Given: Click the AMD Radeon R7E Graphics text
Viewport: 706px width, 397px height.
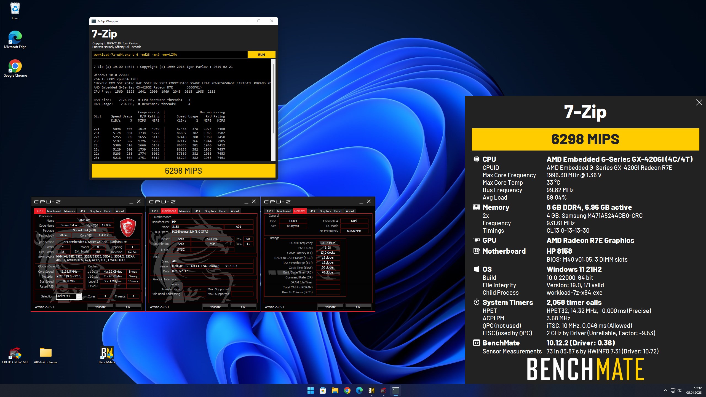Looking at the screenshot, I should tap(590, 240).
